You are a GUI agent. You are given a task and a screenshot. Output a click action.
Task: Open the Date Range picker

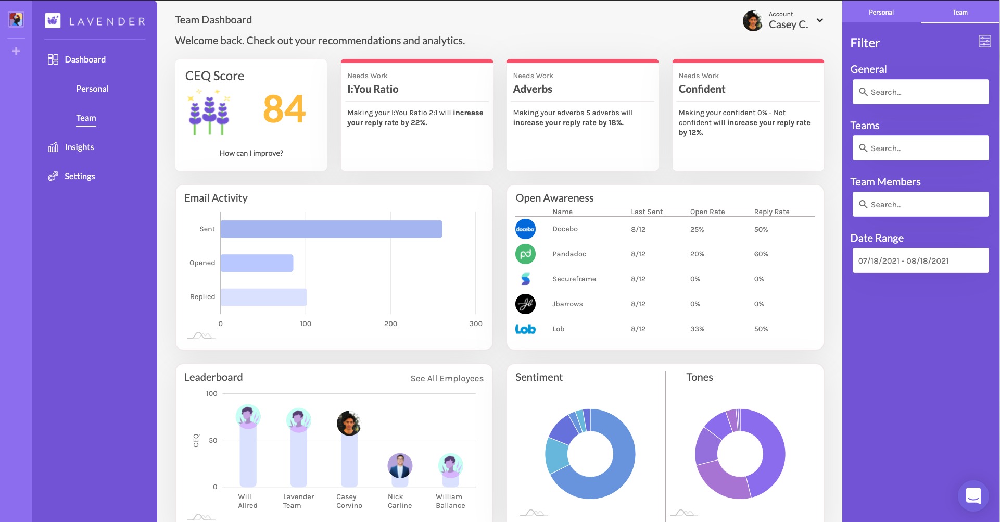pos(920,261)
